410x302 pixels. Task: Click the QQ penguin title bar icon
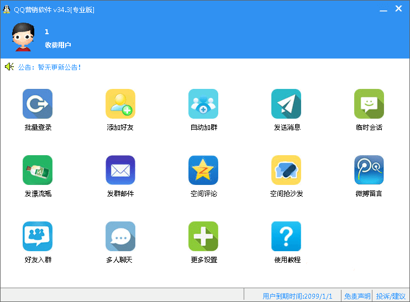[x=7, y=9]
